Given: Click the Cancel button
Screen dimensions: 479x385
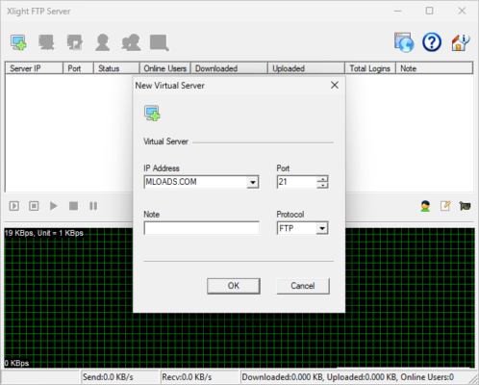Looking at the screenshot, I should point(303,286).
